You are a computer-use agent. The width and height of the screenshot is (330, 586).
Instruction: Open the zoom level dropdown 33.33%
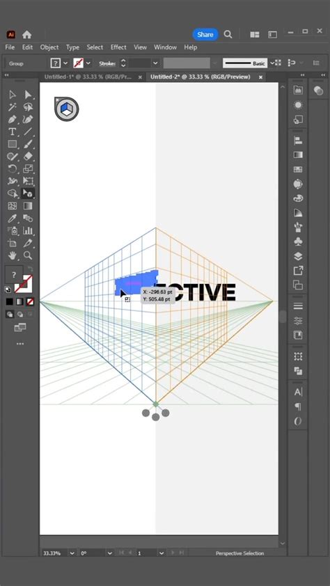coord(72,553)
